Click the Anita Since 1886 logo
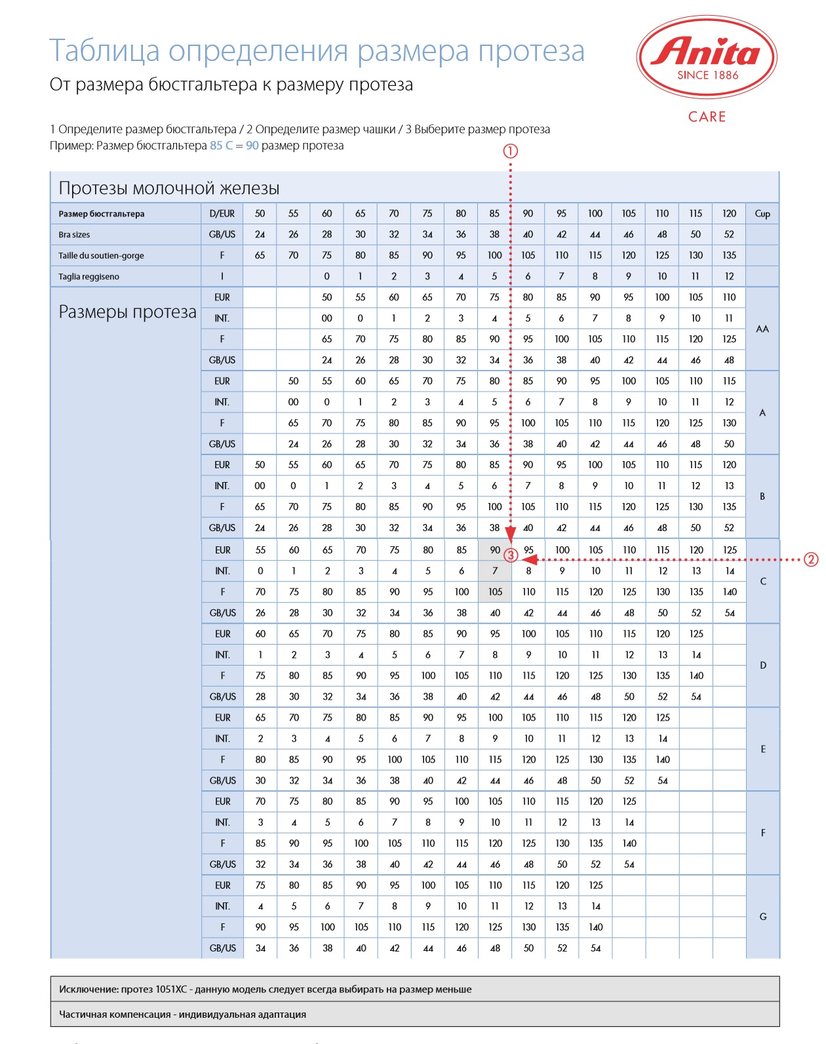Image resolution: width=826 pixels, height=1044 pixels. [x=707, y=58]
